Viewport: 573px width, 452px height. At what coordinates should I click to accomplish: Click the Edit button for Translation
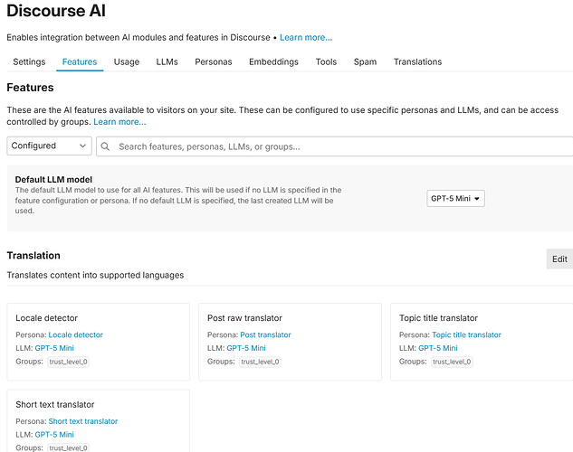point(559,259)
